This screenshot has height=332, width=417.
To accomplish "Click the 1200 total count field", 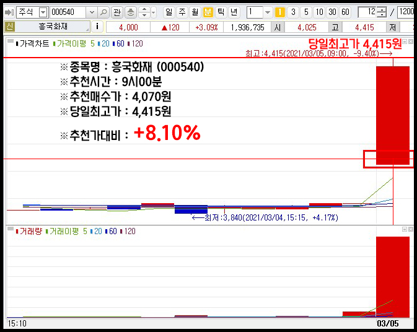I will coord(406,12).
